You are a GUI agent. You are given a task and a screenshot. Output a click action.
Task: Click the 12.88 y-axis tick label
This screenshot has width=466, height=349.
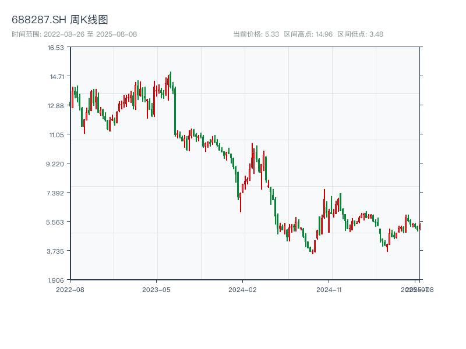click(x=56, y=106)
